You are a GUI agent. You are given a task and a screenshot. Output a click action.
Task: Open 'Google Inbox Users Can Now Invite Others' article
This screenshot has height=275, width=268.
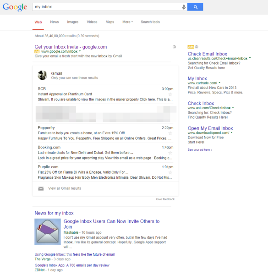pos(111,224)
